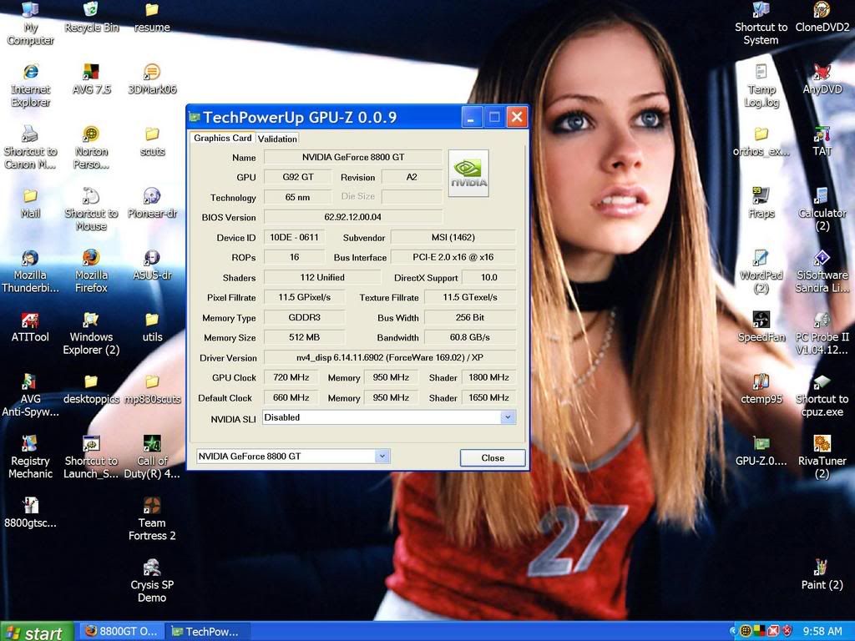
Task: Click the red shield tray icon
Action: [787, 631]
